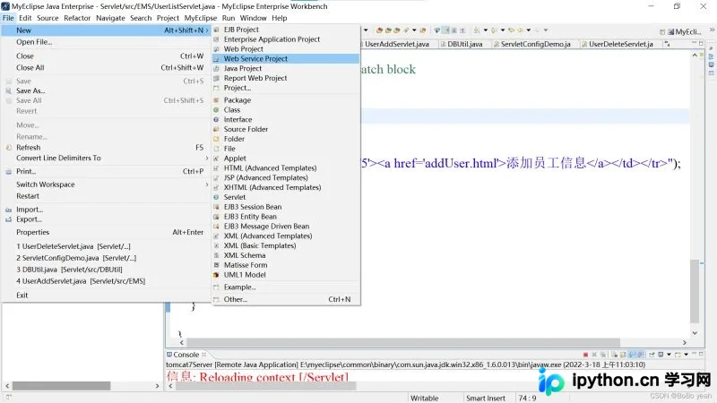
Task: Terminate the running server in Console
Action: click(585, 355)
